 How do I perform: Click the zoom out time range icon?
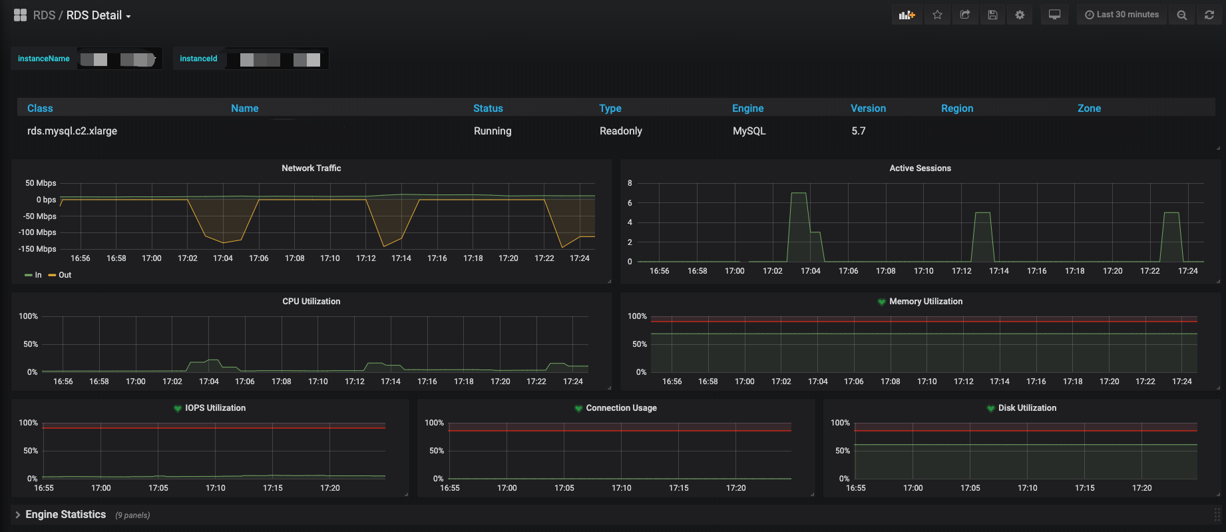tap(1181, 15)
